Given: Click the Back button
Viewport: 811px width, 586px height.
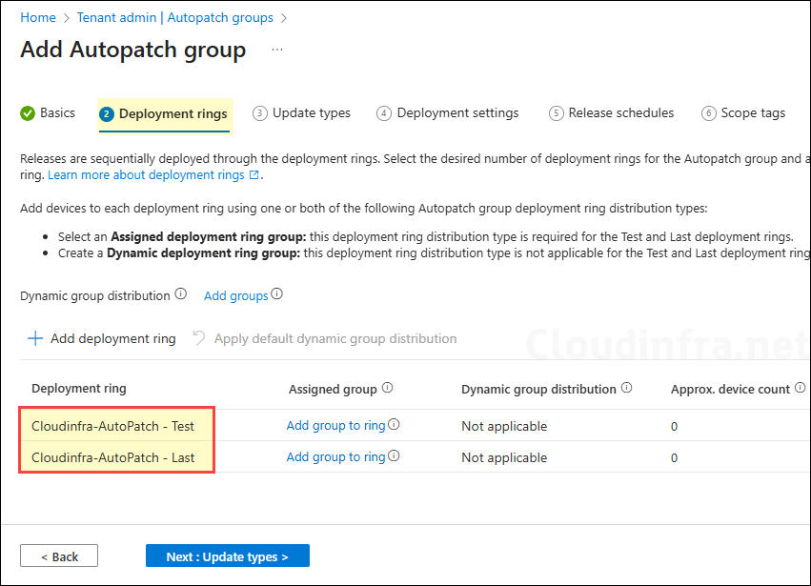Looking at the screenshot, I should tap(59, 556).
